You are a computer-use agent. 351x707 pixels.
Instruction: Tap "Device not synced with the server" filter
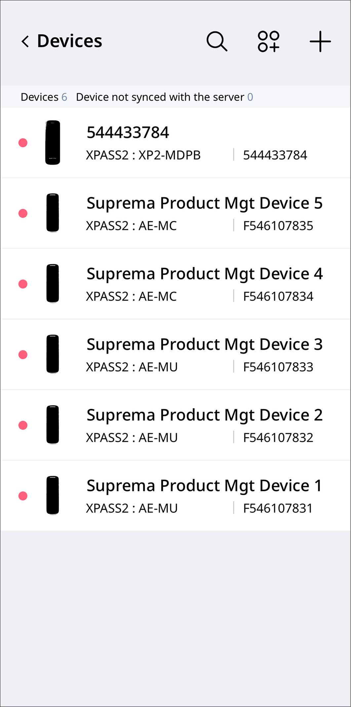(x=164, y=97)
